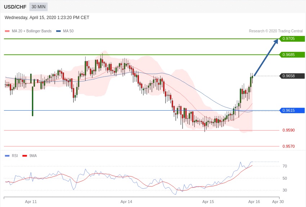Click the 9MA red legend swatch
This screenshot has width=306, height=207.
pyautogui.click(x=25, y=156)
